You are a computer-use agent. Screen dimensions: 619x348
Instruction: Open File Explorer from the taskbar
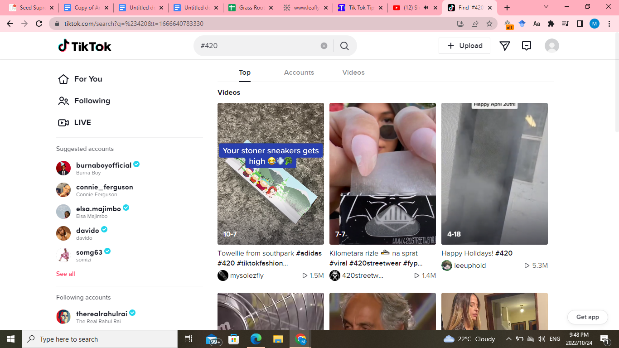[x=278, y=339]
